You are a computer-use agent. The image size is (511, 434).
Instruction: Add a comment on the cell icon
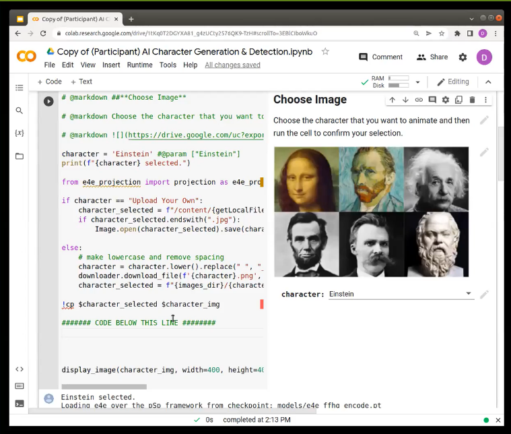tap(432, 100)
